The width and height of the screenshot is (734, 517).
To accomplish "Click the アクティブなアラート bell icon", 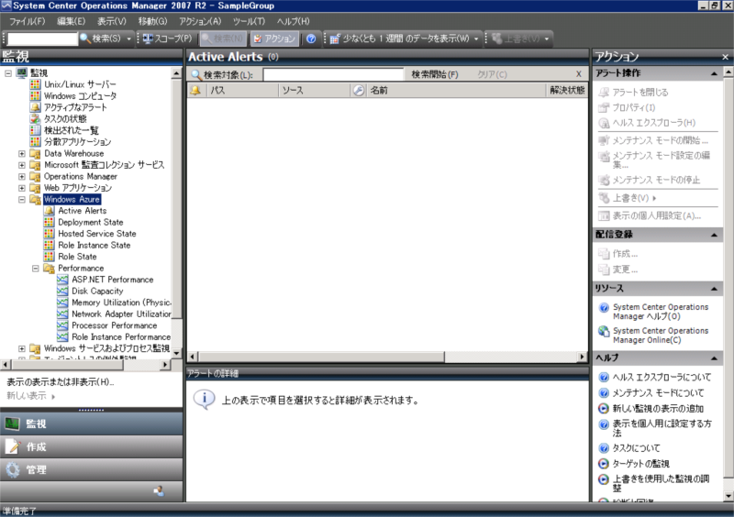I will coord(35,107).
